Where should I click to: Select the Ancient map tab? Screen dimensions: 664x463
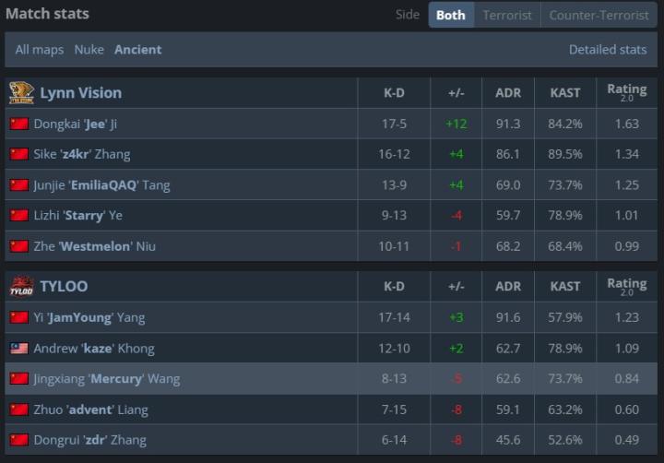137,50
